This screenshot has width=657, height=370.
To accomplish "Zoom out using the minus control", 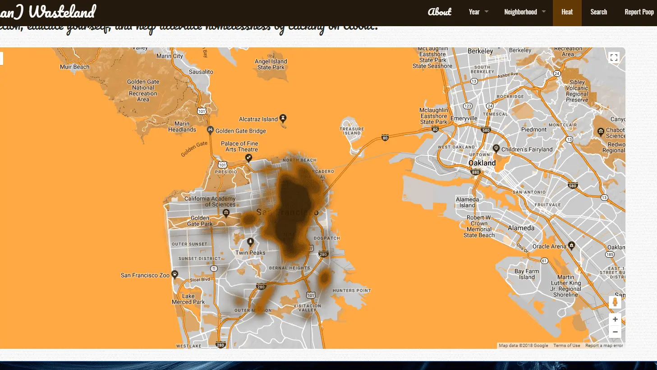I will pyautogui.click(x=615, y=332).
